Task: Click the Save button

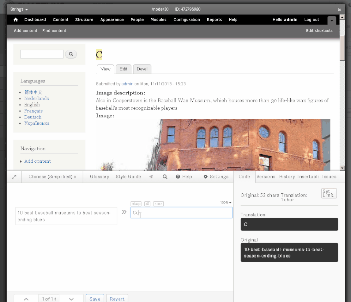Action: pyautogui.click(x=95, y=299)
